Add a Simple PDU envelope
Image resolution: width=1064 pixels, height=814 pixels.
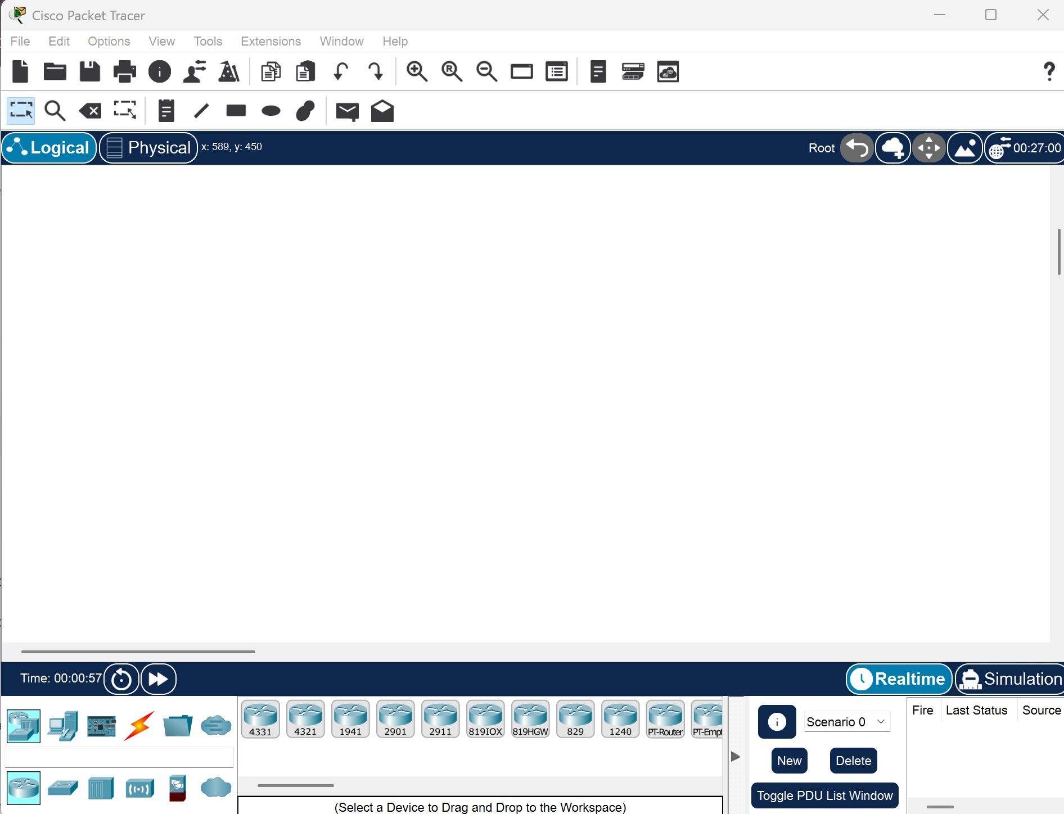[x=348, y=111]
